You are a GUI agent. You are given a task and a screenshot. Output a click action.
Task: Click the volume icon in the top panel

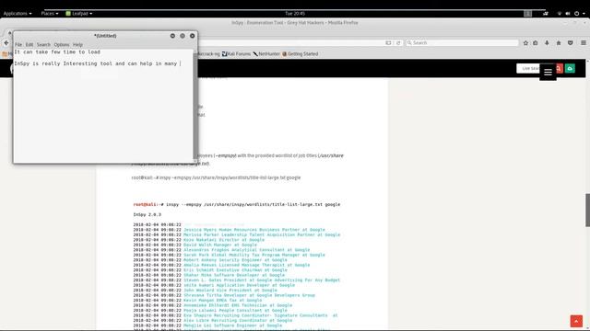[568, 14]
